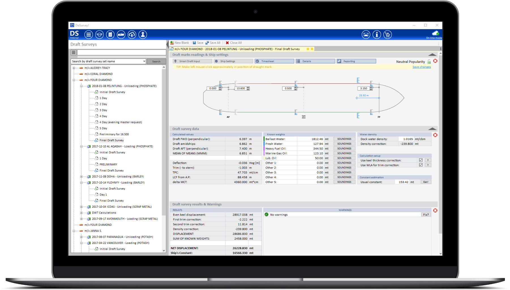Open the Smart Draft Input tab

(192, 61)
